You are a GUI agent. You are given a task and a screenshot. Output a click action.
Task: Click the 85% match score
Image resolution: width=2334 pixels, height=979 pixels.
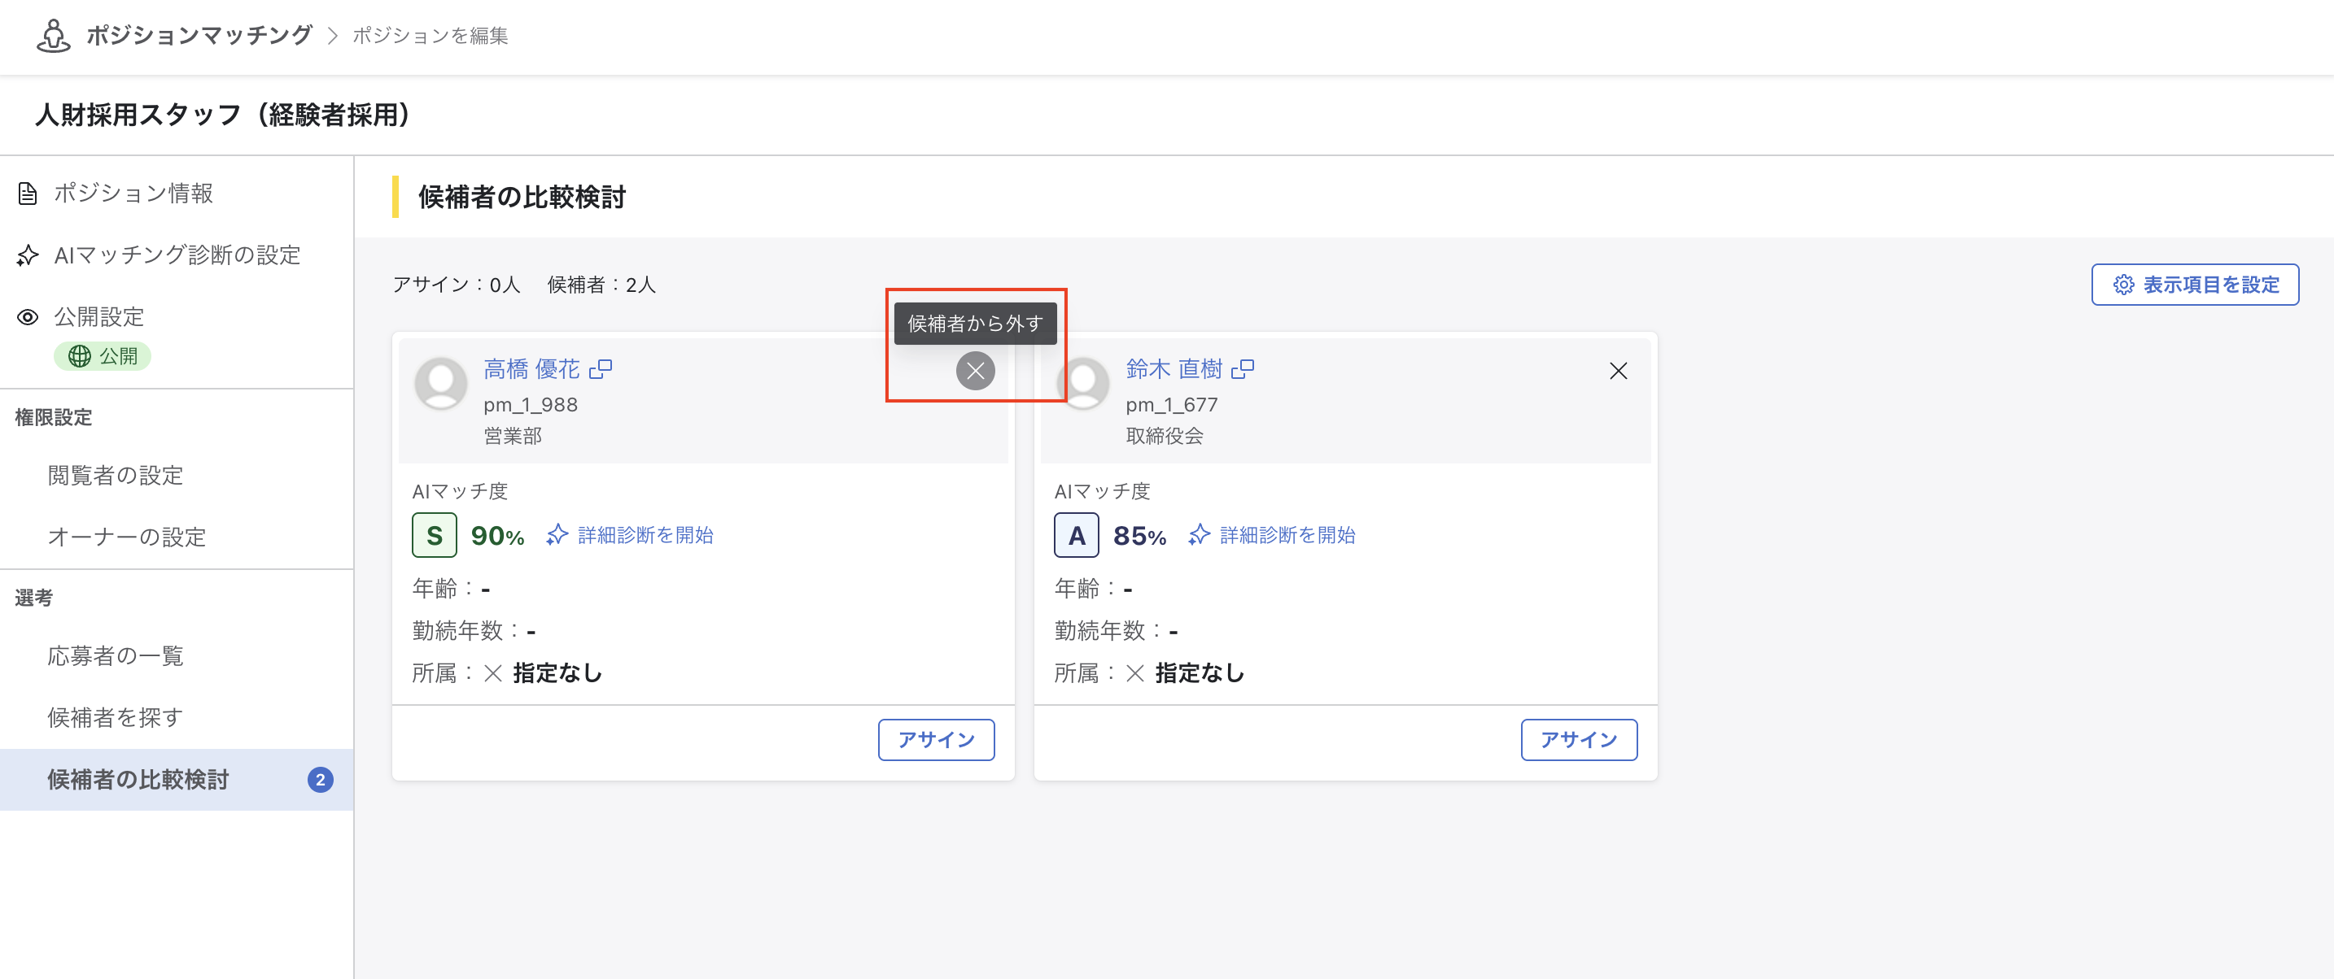coord(1140,536)
